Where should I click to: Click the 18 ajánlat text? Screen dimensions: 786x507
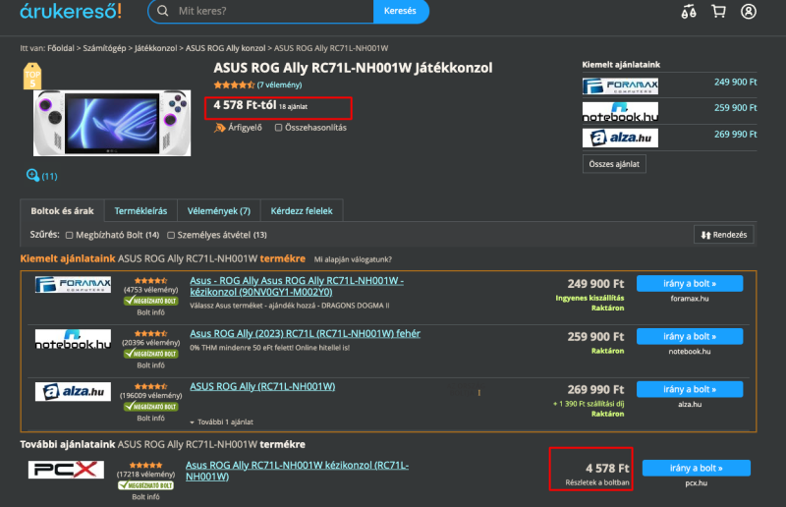[293, 107]
